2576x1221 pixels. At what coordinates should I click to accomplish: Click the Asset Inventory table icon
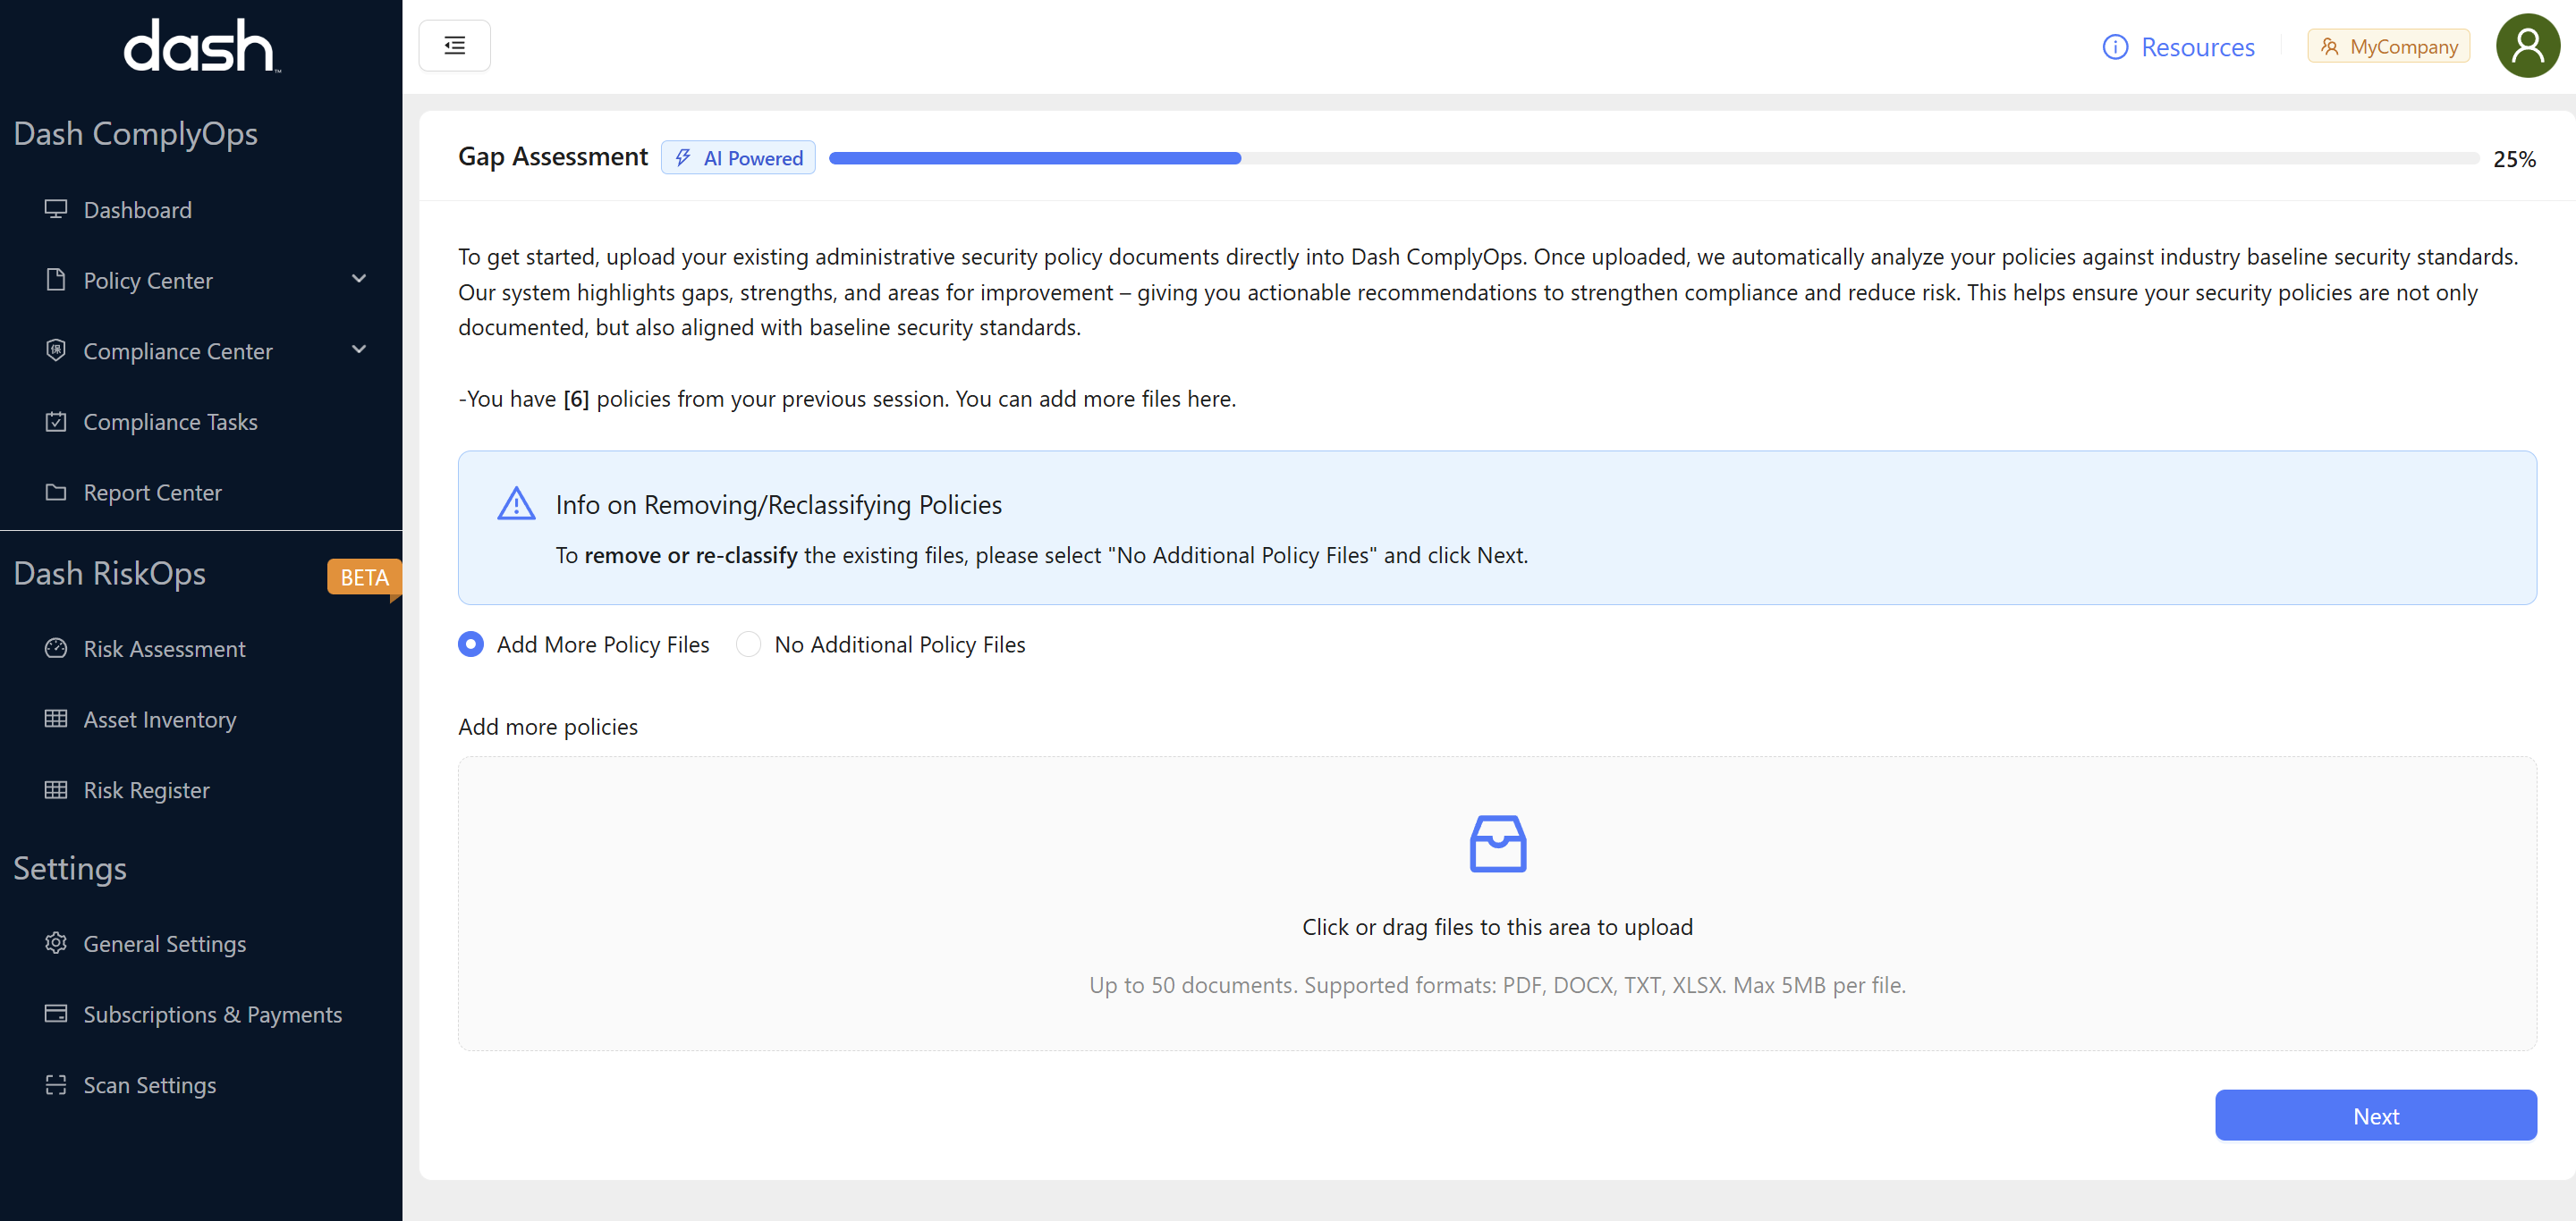[56, 719]
